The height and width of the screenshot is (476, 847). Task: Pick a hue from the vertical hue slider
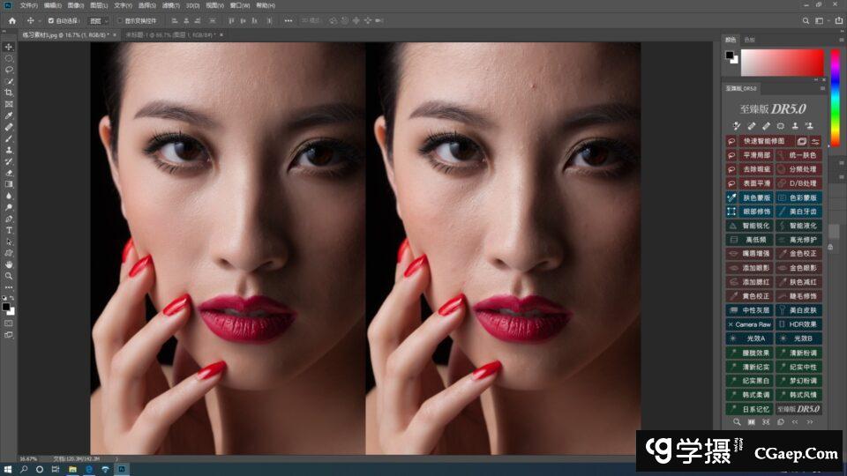coord(835,97)
